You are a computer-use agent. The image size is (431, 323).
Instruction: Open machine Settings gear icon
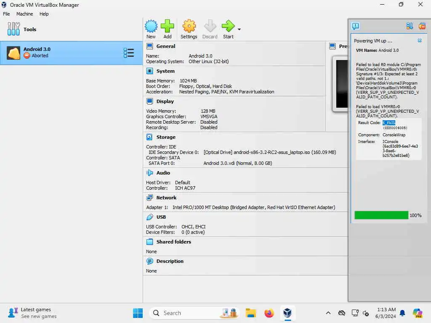pos(189,26)
